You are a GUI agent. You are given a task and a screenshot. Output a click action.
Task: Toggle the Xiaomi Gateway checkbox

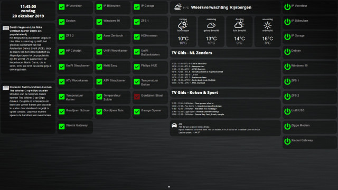pos(62,127)
